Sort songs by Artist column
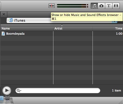Image resolution: width=123 pixels, height=104 pixels. [x=73, y=28]
